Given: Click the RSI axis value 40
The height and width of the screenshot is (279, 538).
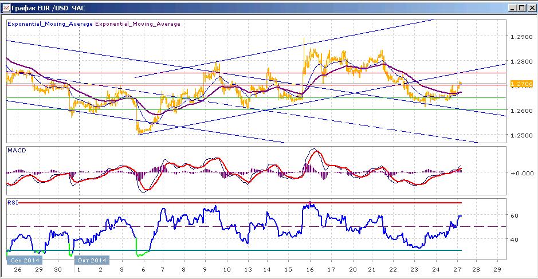Looking at the screenshot, I should coord(514,240).
